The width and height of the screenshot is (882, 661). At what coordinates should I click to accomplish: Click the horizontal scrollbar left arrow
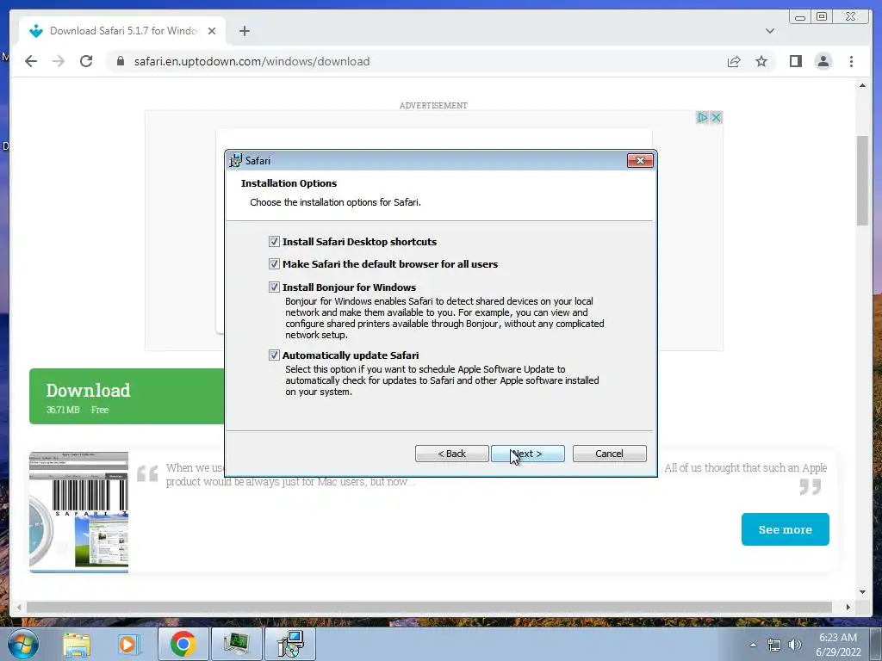click(x=19, y=607)
